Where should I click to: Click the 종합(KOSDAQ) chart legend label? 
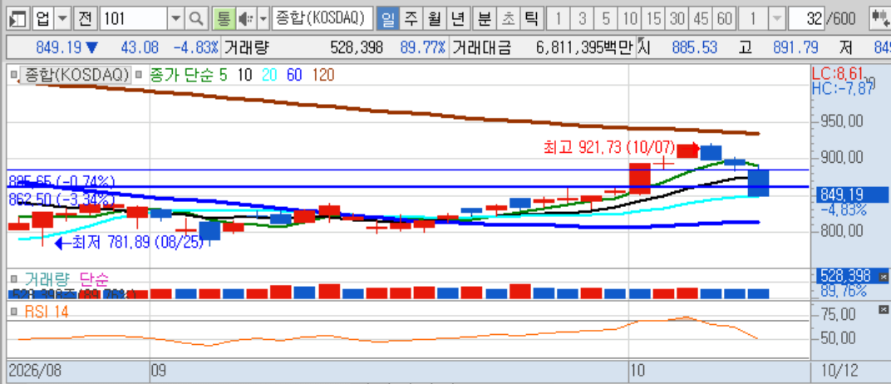[75, 75]
